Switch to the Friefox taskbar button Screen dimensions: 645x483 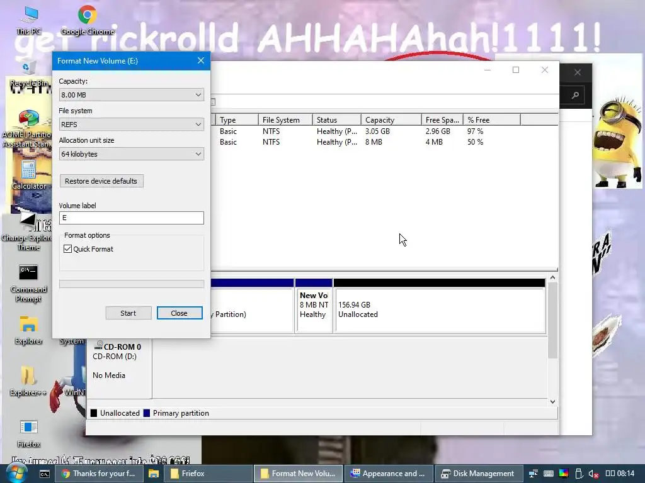(208, 474)
